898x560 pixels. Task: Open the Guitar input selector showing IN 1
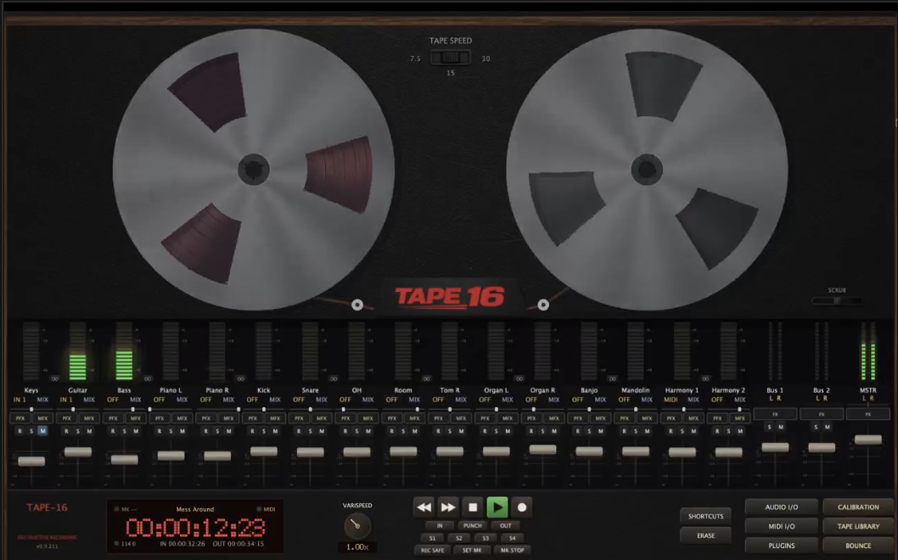pos(66,400)
